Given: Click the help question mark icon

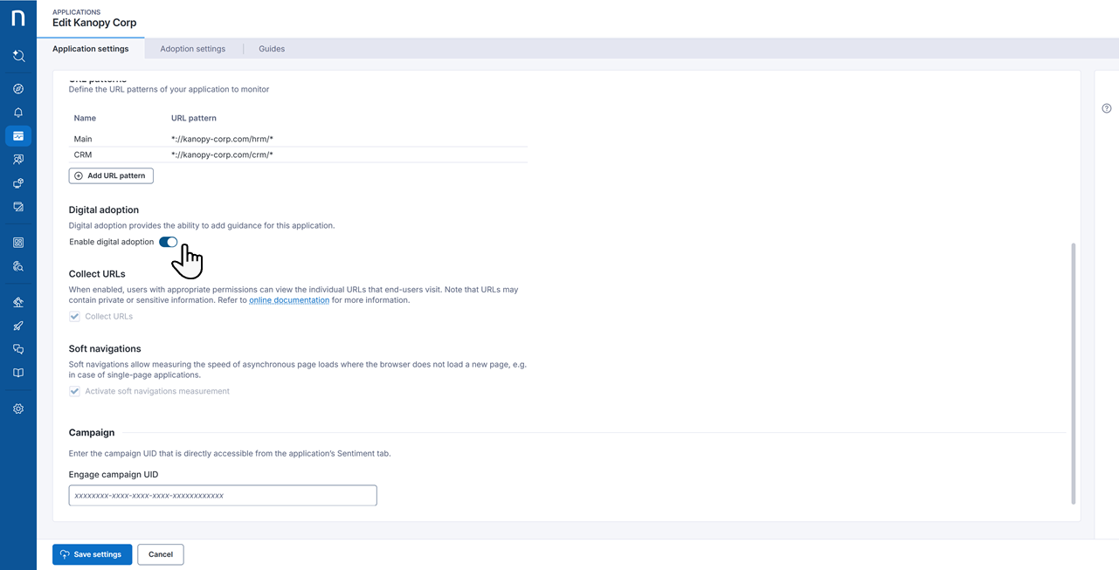Looking at the screenshot, I should tap(1107, 108).
